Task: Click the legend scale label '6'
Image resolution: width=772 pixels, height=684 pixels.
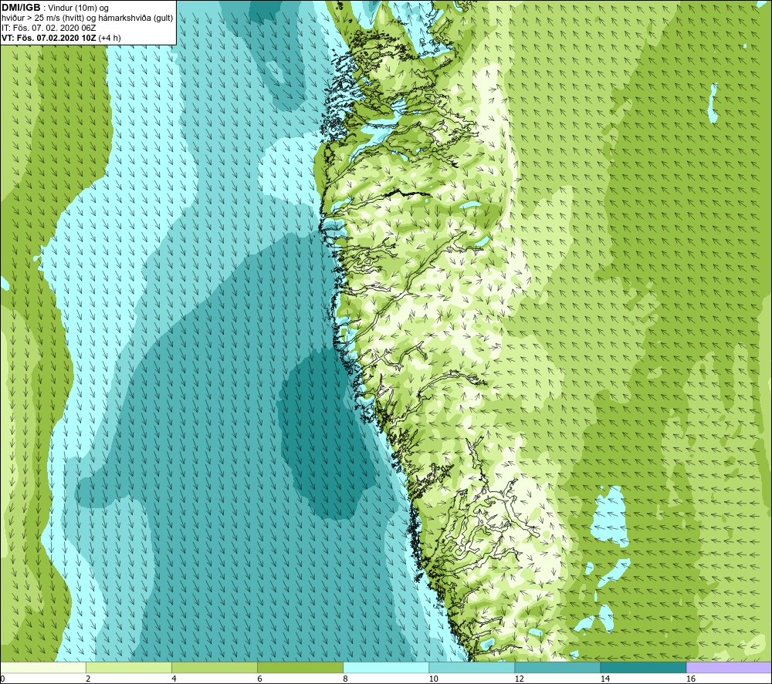Action: [259, 679]
